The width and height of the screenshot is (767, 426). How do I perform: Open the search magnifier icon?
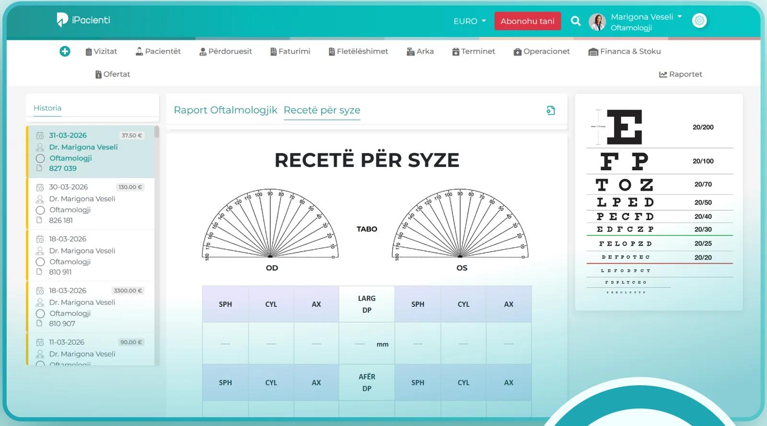coord(576,21)
